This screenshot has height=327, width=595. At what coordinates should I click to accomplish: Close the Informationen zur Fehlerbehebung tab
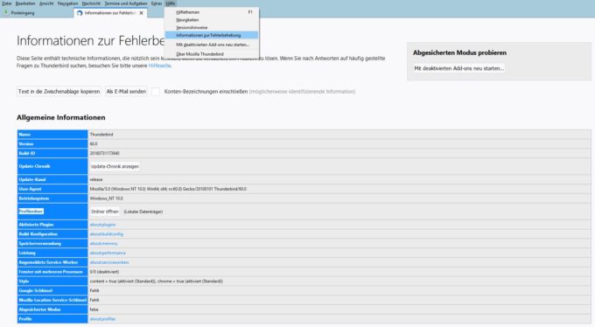[x=142, y=13]
